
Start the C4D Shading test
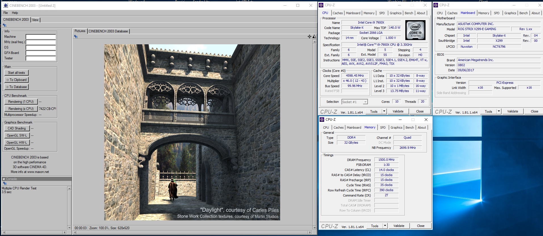click(17, 128)
